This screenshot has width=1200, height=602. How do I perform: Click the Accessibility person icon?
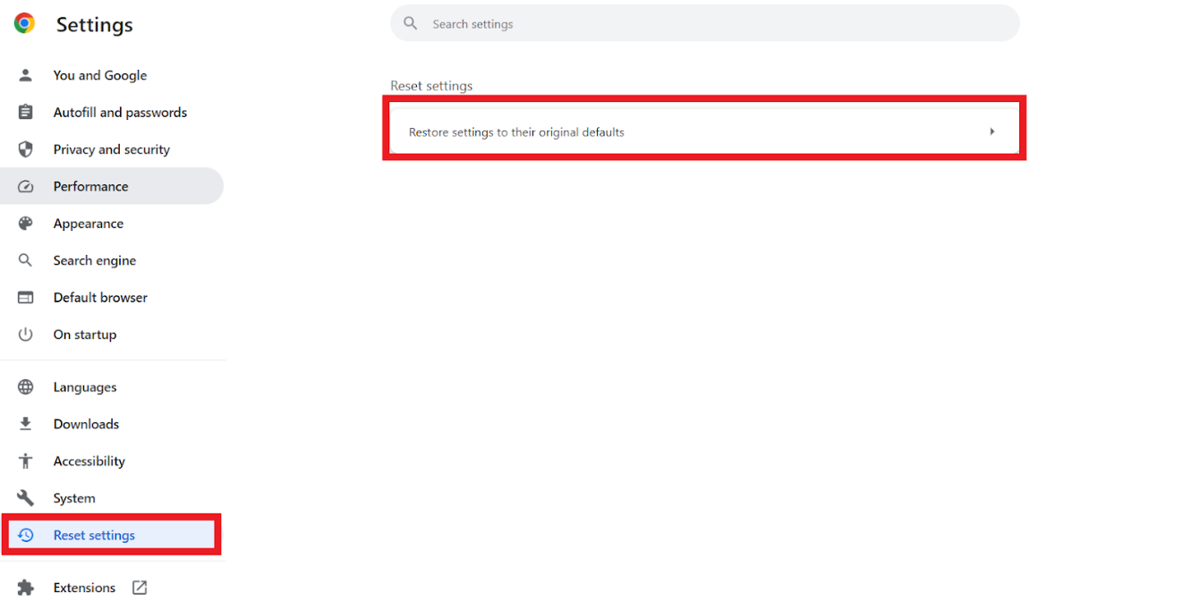coord(25,461)
